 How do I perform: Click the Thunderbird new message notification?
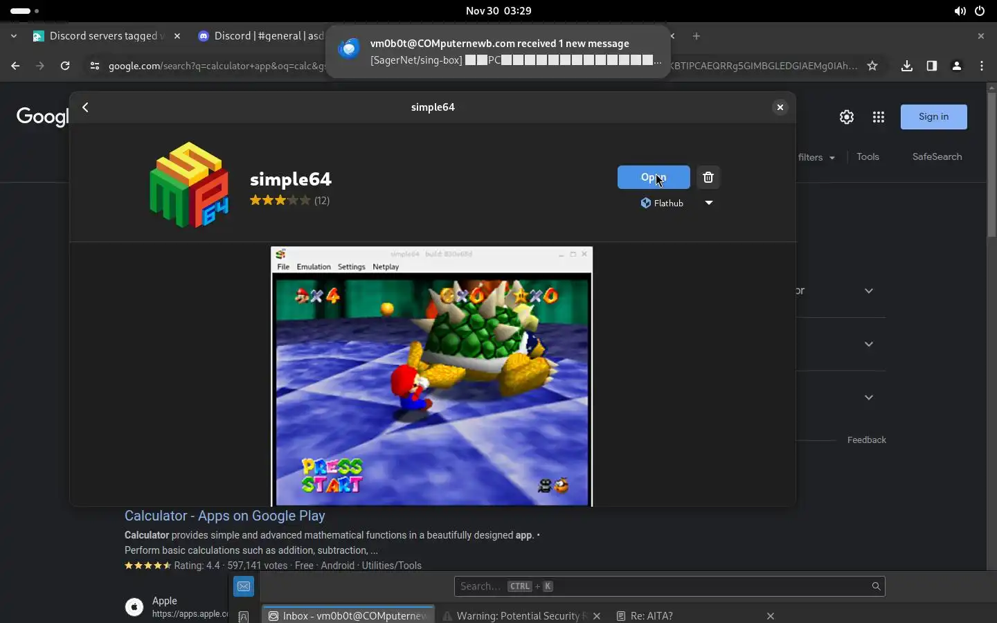tap(498, 52)
